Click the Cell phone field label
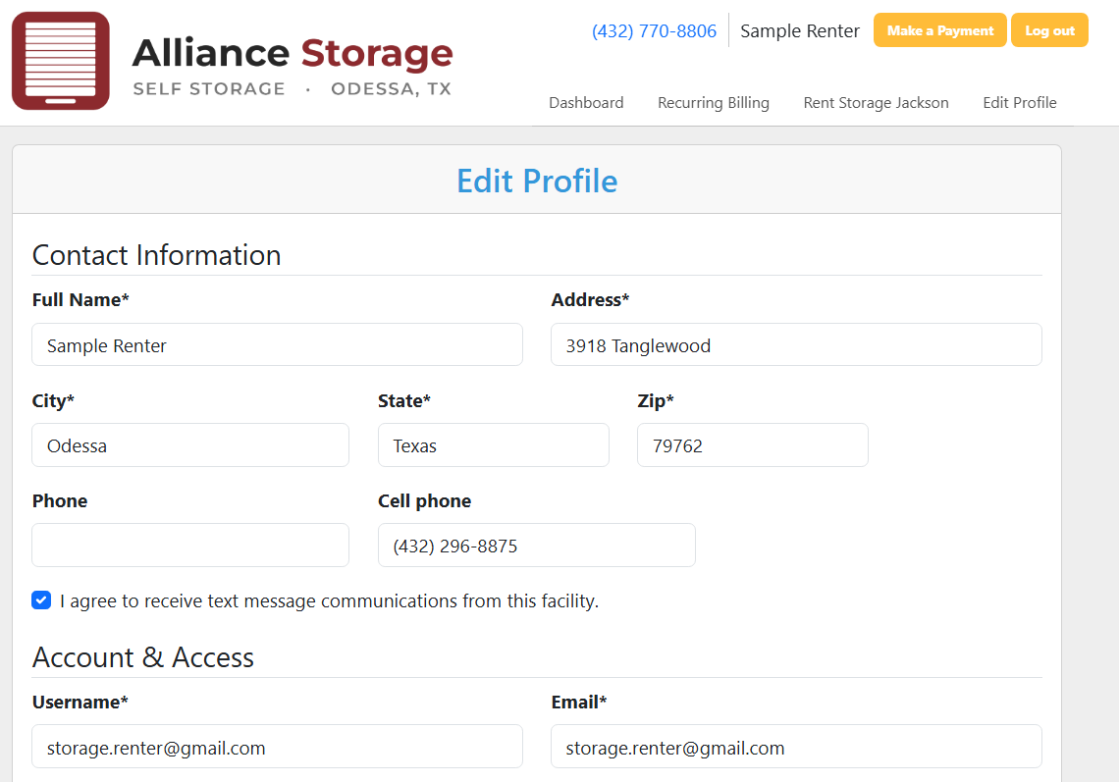 [x=425, y=500]
